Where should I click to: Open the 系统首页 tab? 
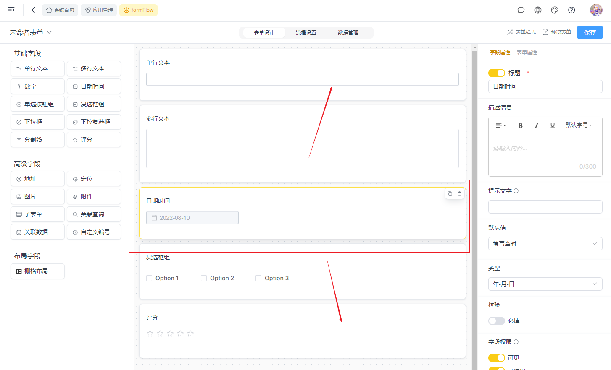click(x=60, y=10)
